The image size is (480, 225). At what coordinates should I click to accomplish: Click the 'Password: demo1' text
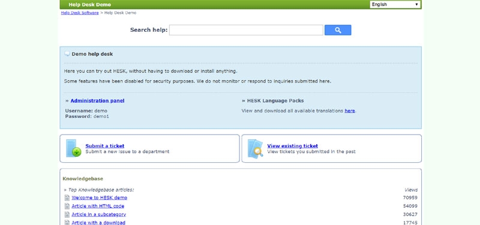[x=87, y=116]
